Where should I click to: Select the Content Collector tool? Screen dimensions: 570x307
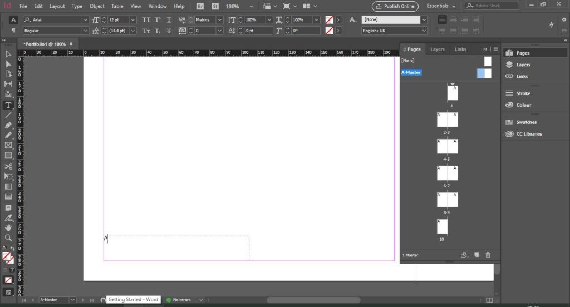(8, 94)
